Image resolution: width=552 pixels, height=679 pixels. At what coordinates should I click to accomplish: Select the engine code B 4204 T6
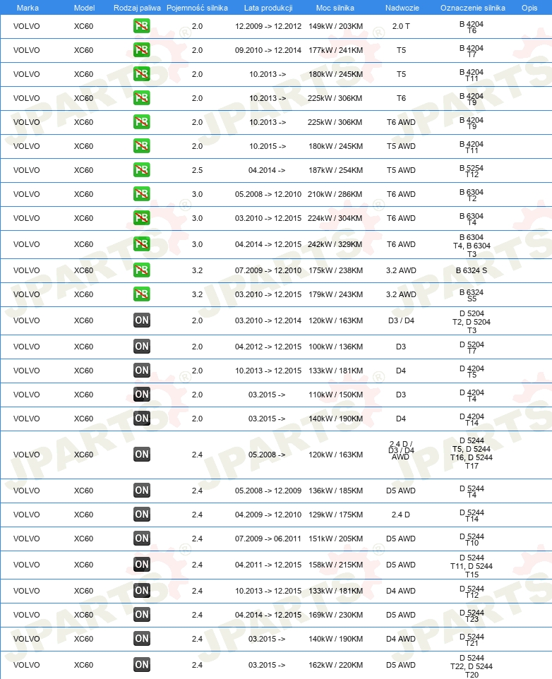[x=472, y=28]
